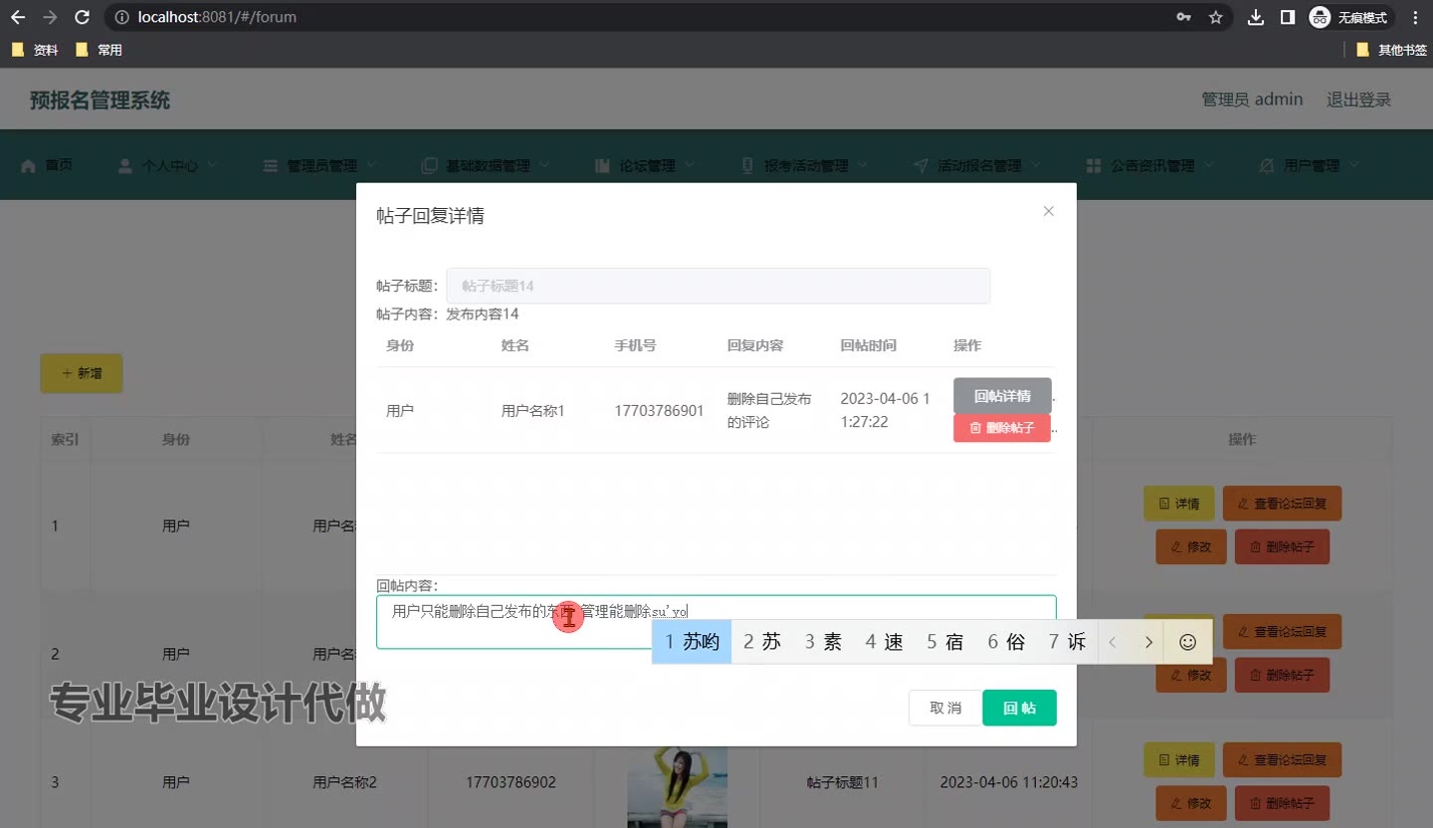
Task: Open the browser downloads icon
Action: coord(1256,17)
